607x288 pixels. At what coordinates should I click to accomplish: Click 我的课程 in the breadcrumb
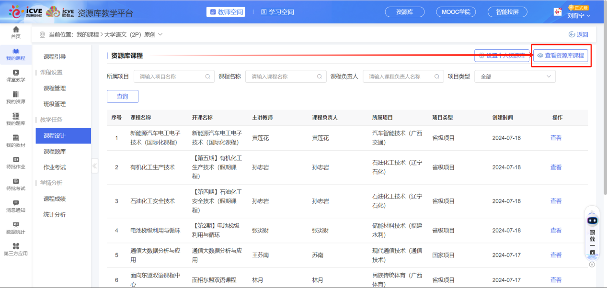click(x=87, y=34)
